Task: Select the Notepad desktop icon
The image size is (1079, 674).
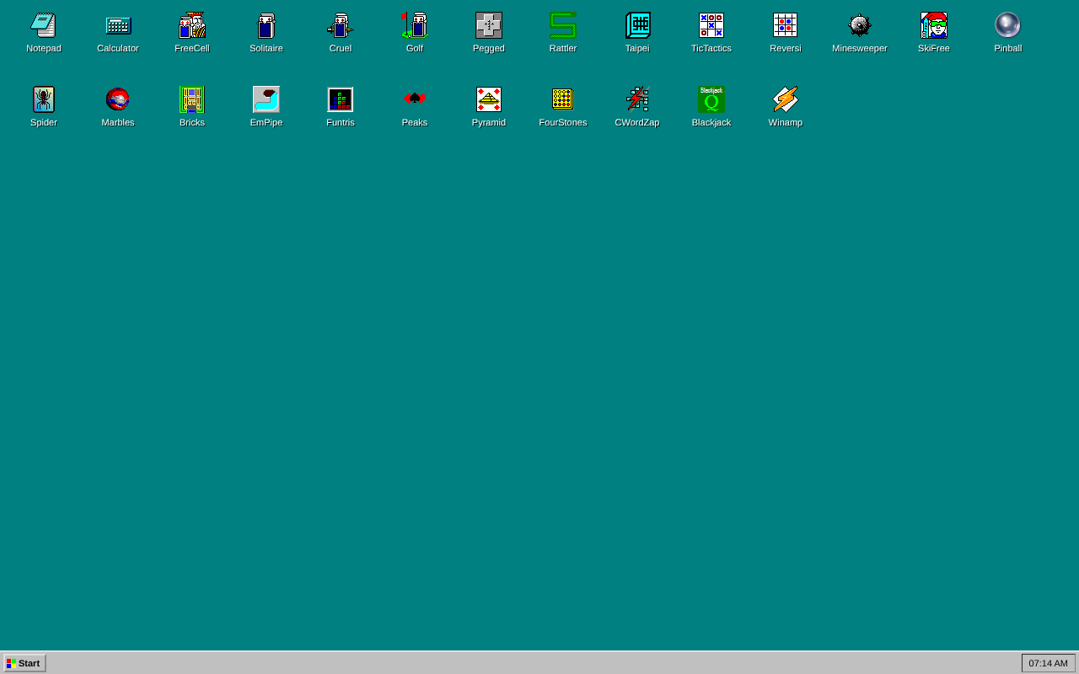Action: point(44,25)
